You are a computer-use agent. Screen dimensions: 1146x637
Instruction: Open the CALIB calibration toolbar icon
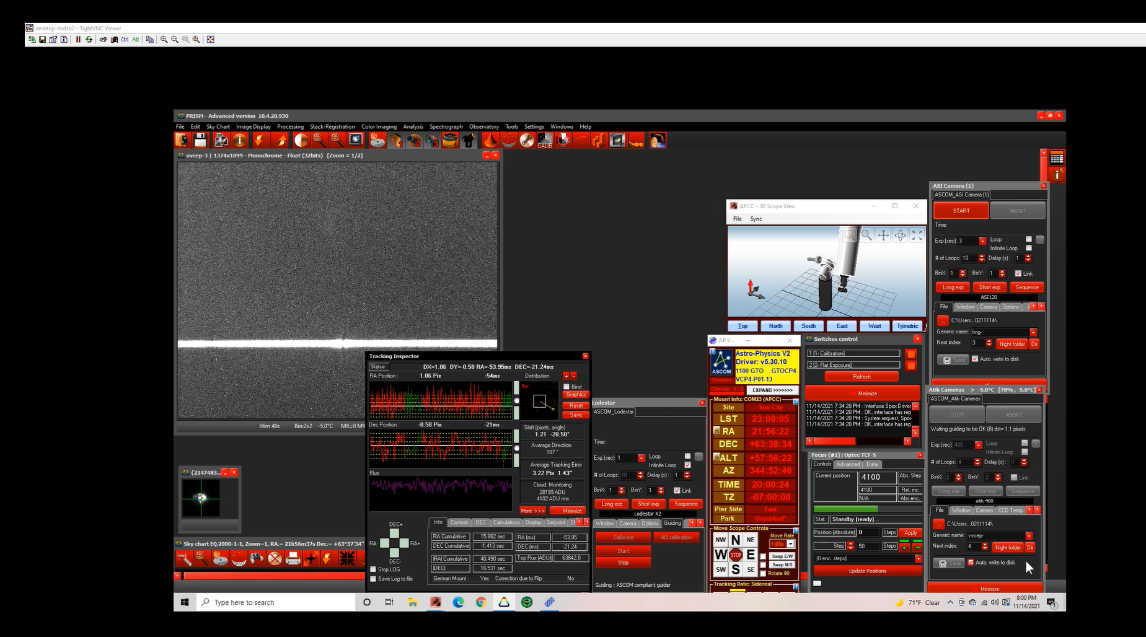544,141
